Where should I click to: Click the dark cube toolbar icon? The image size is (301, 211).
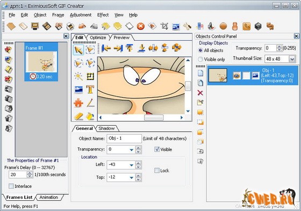(x=258, y=26)
